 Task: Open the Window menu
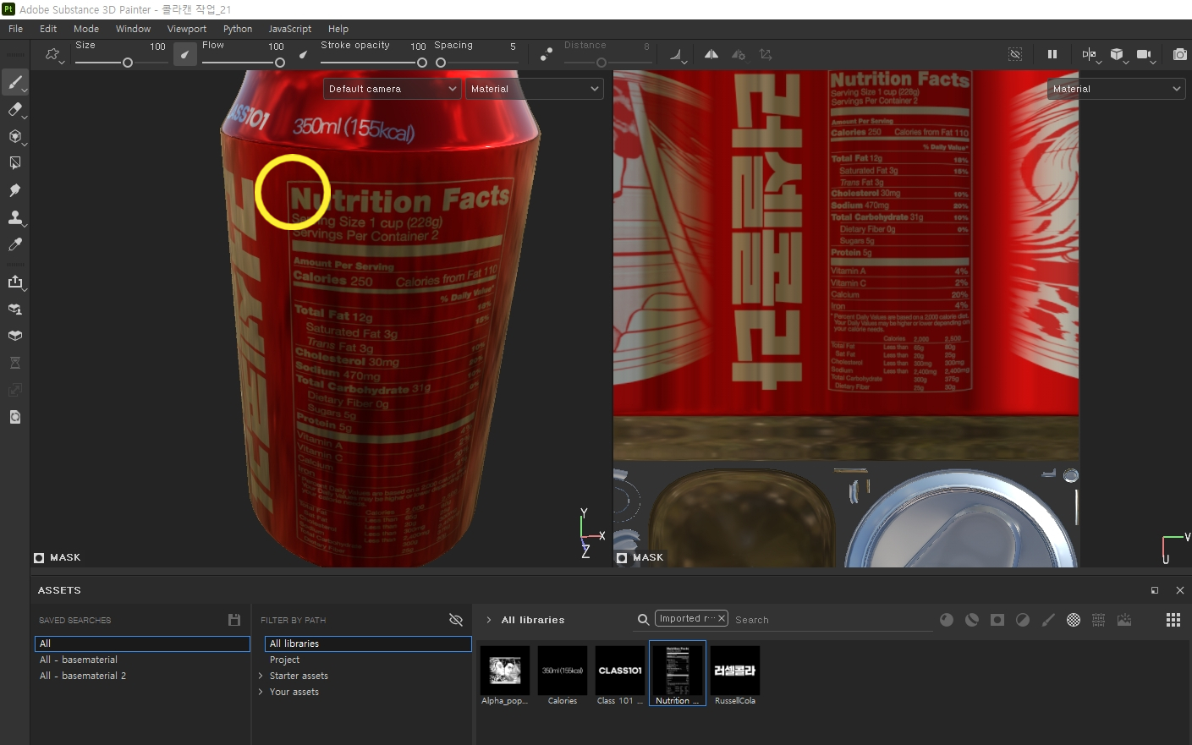133,29
